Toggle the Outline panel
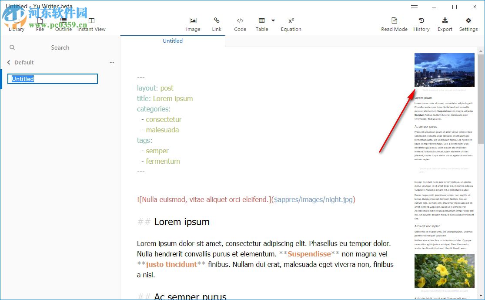The width and height of the screenshot is (485, 300). click(x=63, y=23)
